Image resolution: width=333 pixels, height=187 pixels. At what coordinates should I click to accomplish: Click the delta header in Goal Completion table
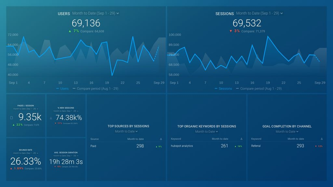(322, 139)
